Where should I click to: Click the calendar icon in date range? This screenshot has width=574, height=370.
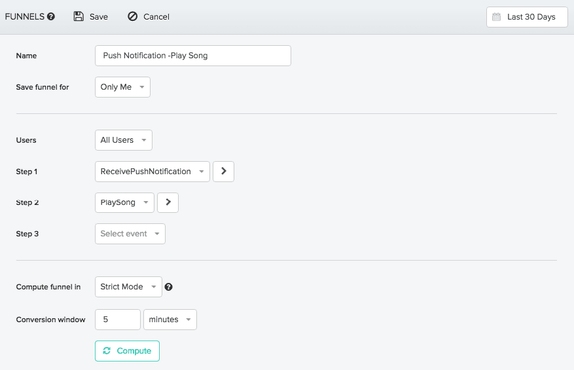(497, 17)
